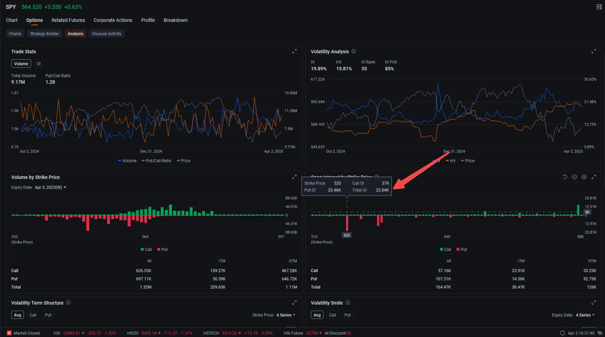Open the Related Futures tab
605x337 pixels.
tap(68, 20)
